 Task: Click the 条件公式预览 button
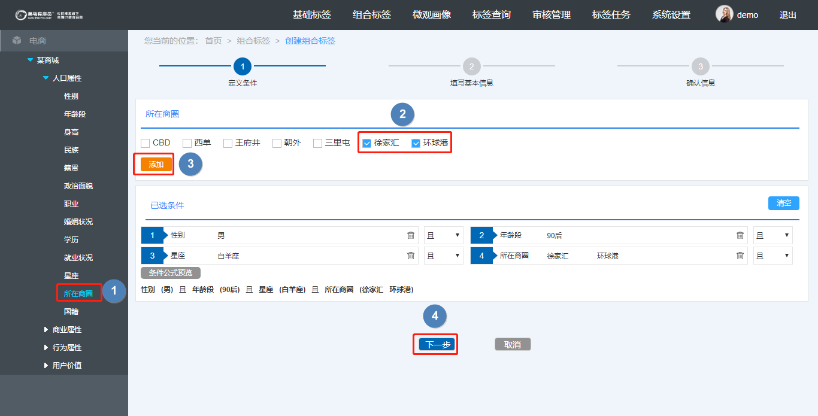point(171,272)
